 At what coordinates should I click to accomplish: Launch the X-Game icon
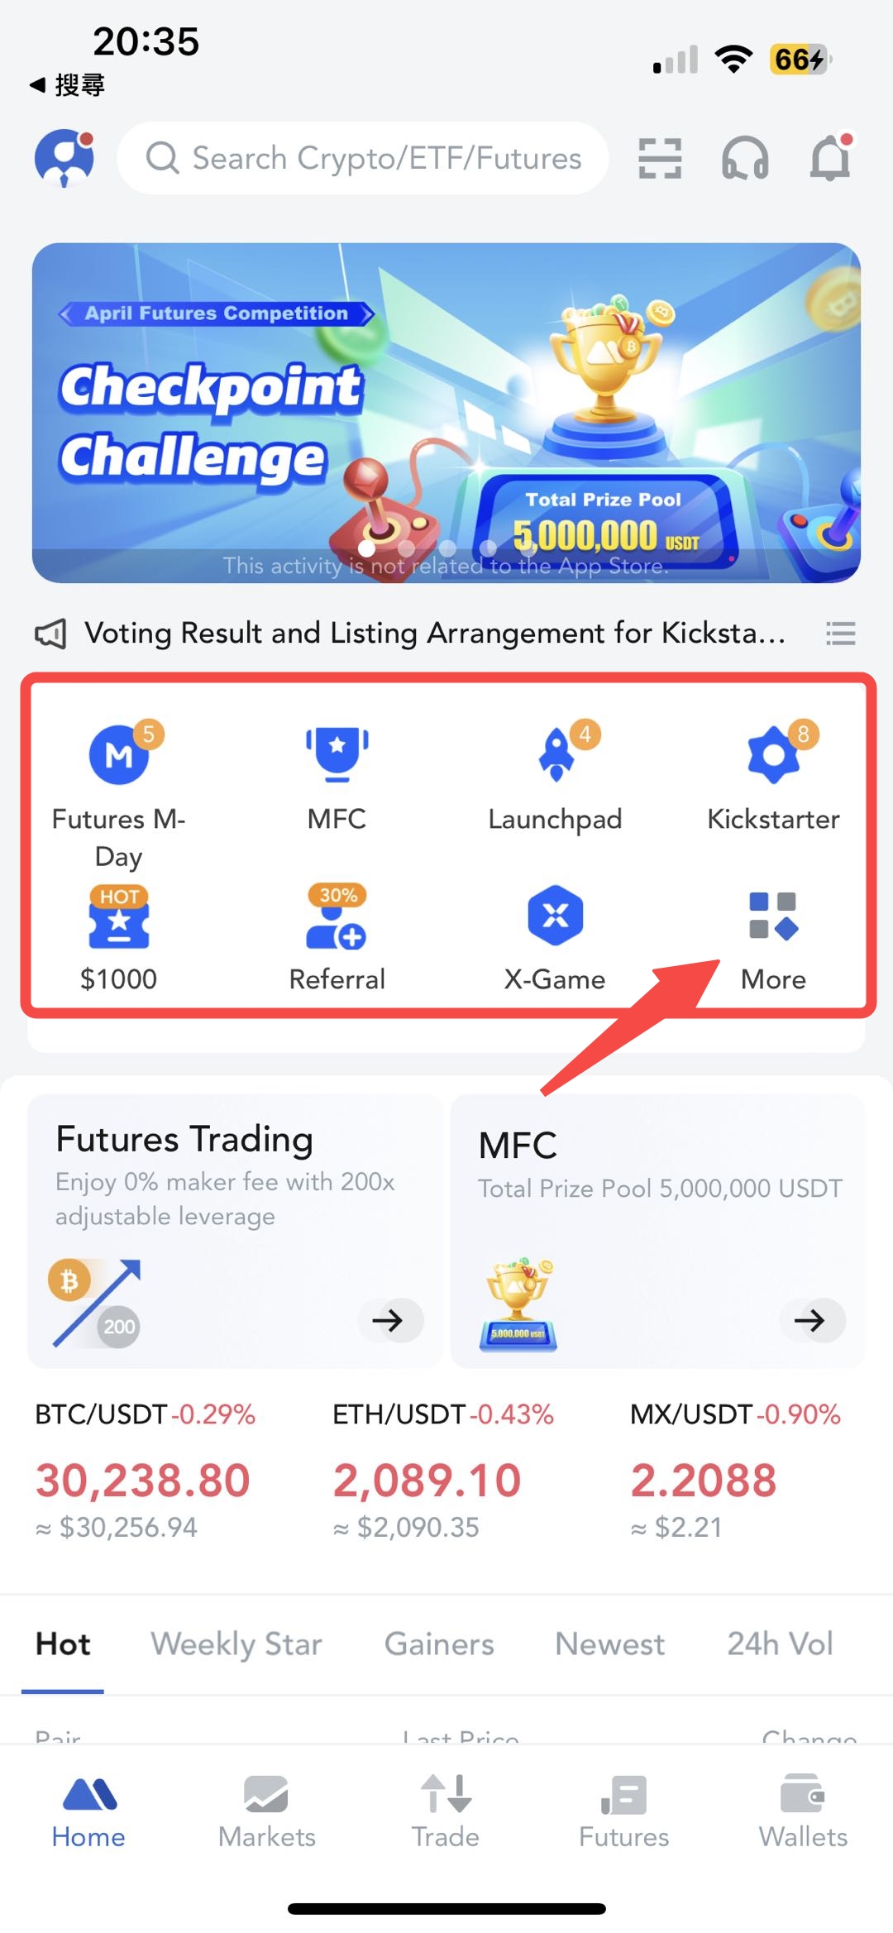556,916
